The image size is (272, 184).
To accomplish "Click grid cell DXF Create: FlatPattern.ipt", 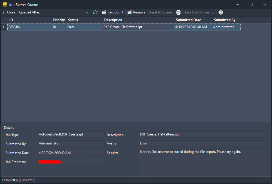I will [138, 27].
